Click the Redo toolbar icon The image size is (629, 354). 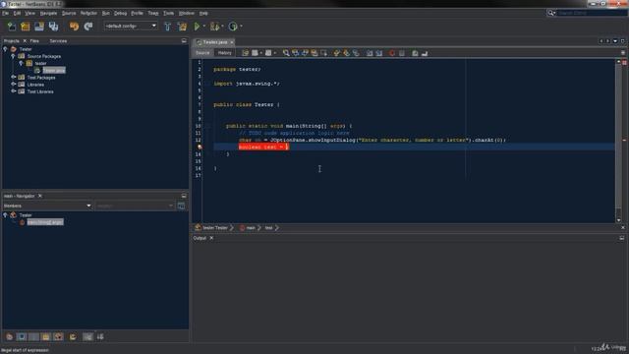(88, 27)
